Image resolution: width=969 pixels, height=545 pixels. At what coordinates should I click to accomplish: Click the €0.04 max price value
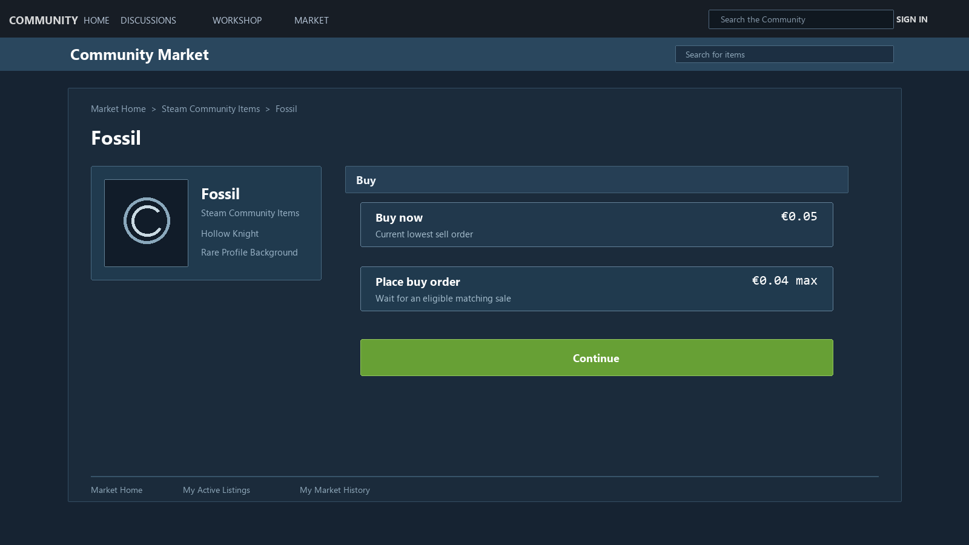coord(784,281)
